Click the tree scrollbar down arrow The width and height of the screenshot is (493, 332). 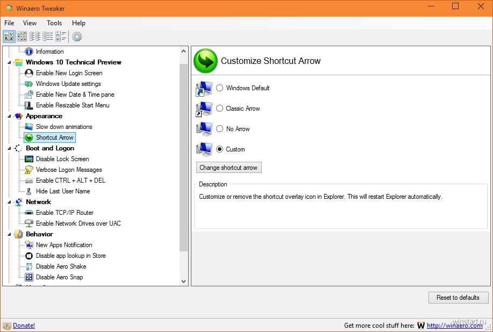pos(184,282)
